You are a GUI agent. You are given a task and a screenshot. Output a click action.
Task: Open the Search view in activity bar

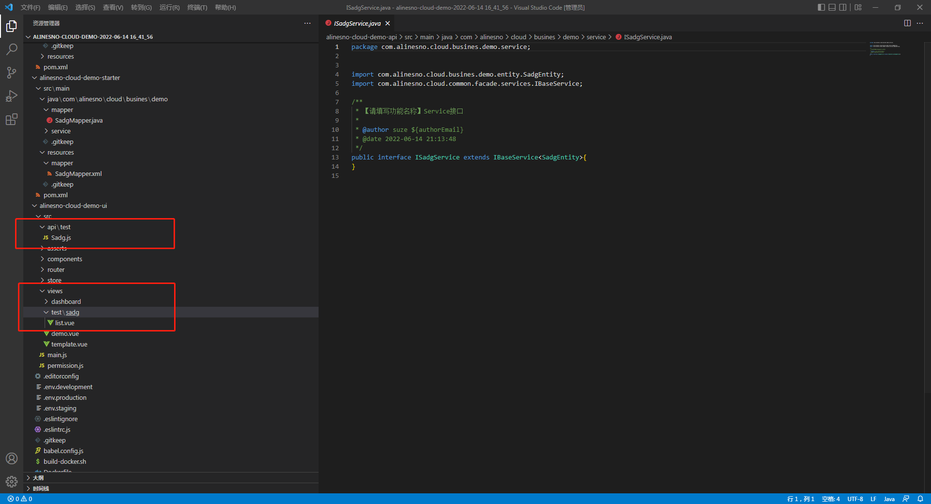click(x=12, y=49)
